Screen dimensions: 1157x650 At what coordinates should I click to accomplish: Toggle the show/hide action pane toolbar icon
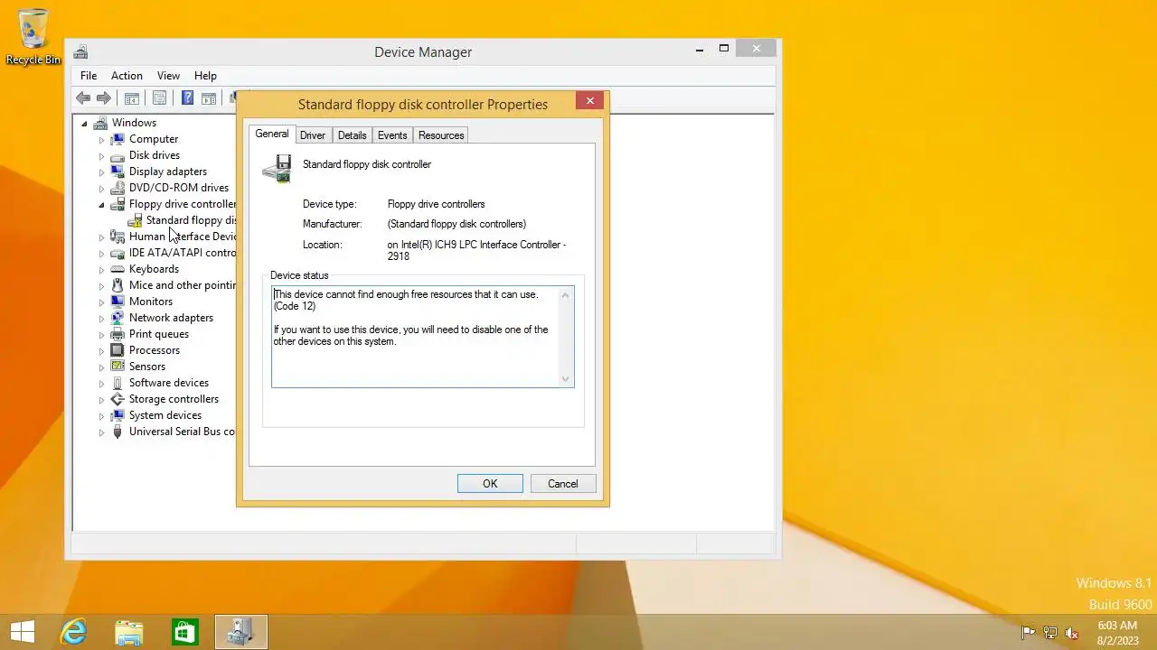click(x=209, y=98)
